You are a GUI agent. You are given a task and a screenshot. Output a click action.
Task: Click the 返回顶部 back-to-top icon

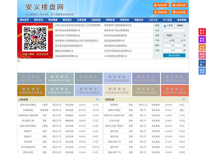click(202, 71)
